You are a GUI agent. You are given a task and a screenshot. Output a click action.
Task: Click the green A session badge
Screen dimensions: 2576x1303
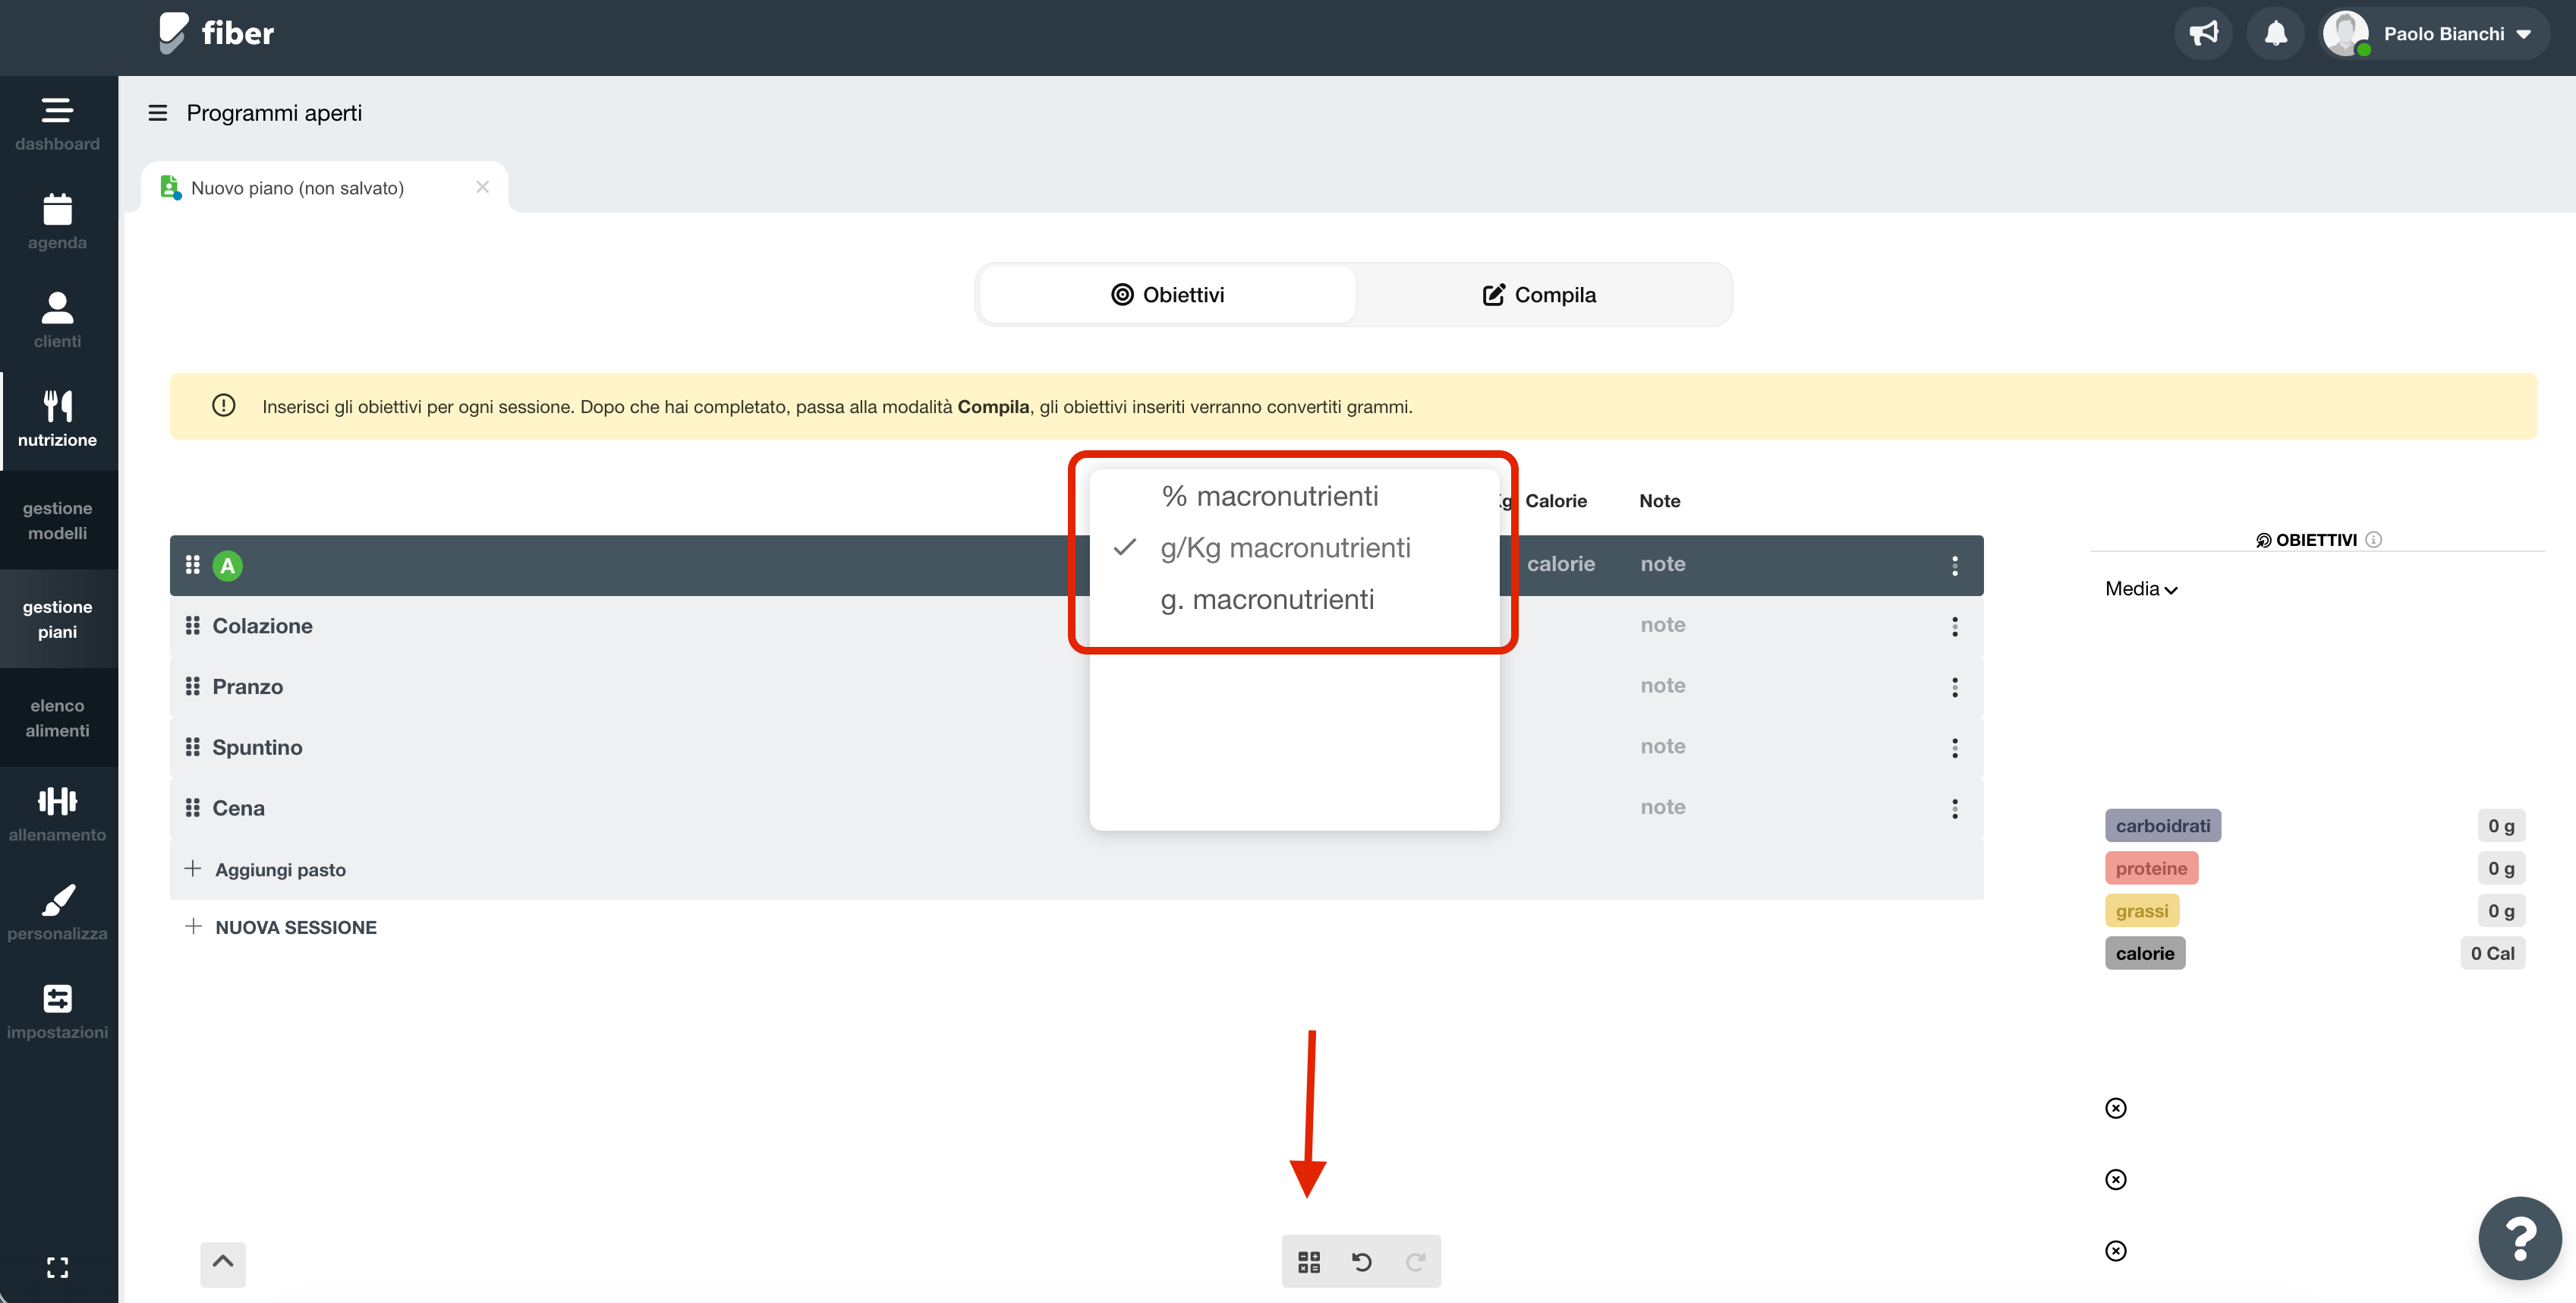228,566
